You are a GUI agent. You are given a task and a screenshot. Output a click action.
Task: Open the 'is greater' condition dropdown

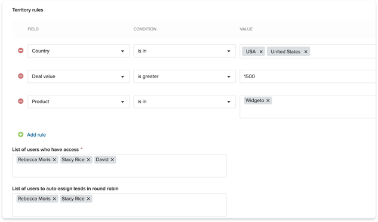point(185,76)
